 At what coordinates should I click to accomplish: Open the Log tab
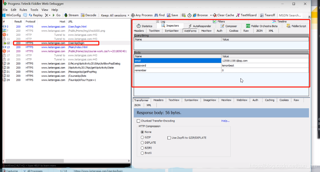tap(161, 21)
